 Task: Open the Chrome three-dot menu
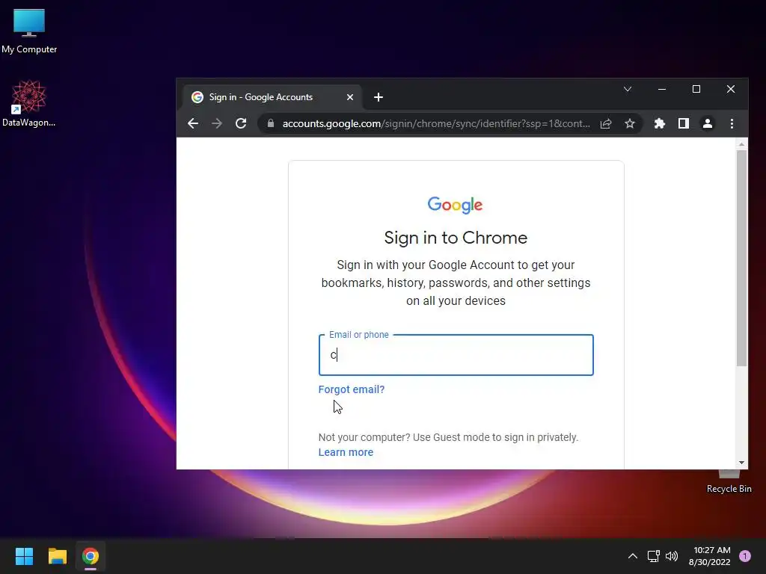pos(732,123)
